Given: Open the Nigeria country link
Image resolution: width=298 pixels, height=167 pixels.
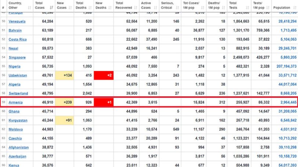Looking at the screenshot, I should [x=14, y=66].
